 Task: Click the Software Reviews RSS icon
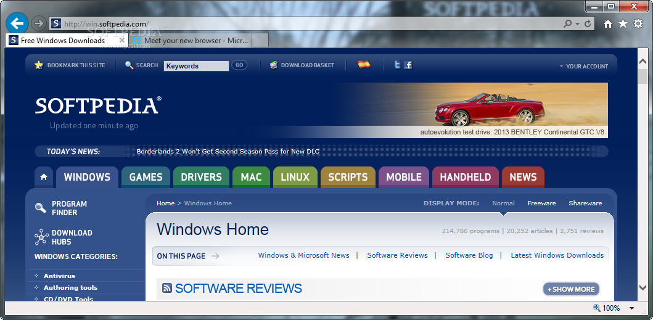pyautogui.click(x=167, y=287)
